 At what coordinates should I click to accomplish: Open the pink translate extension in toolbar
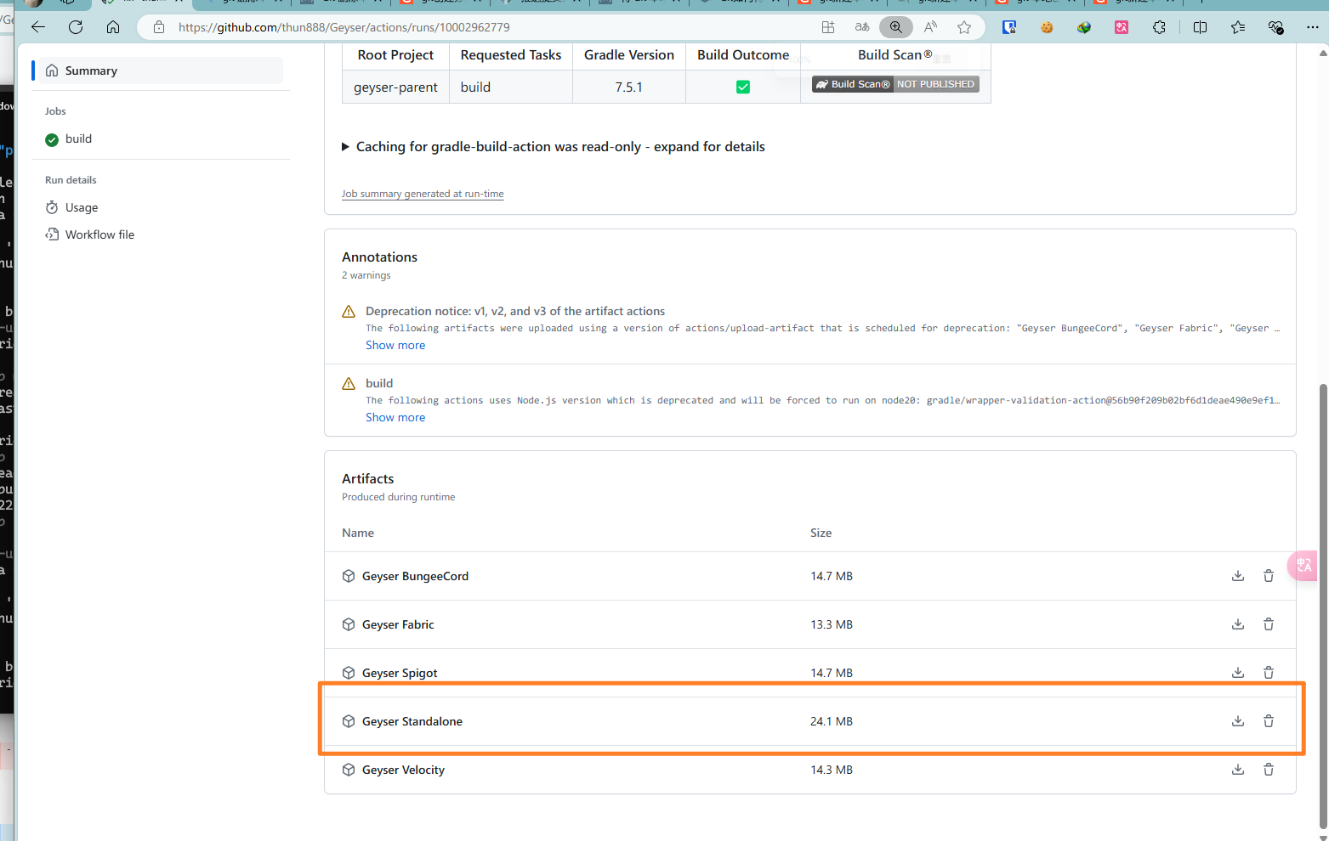[x=1122, y=27]
